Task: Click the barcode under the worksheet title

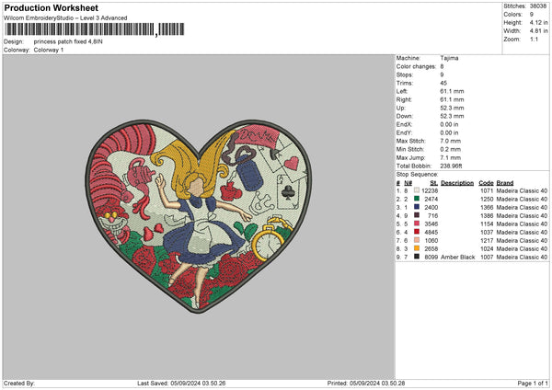Action: [95, 29]
